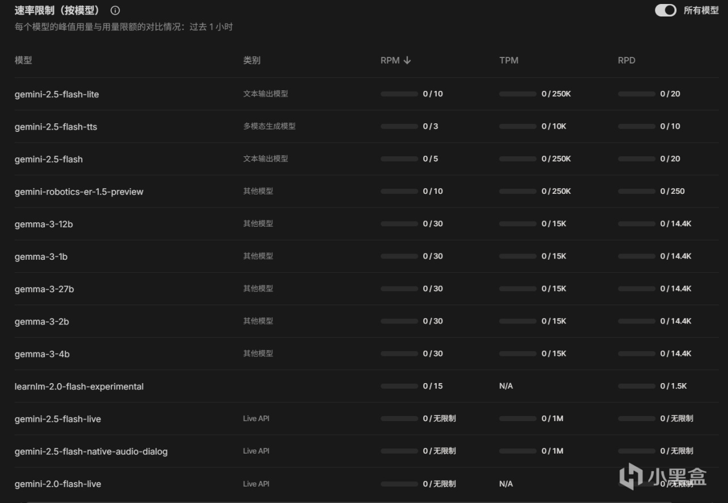Click the gemma-3-12b model name

(44, 224)
